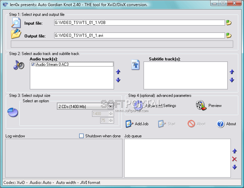Enable Shutdown when done checkbox
Image resolution: width=244 pixels, height=188 pixels.
[81, 136]
